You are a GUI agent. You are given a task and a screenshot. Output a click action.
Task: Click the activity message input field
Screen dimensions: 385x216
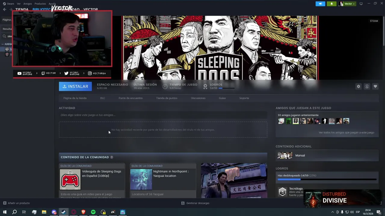163,115
